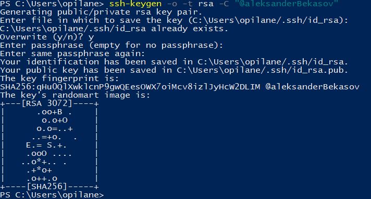Click the "Enter same passphrase again:" prompt
This screenshot has width=371, height=199.
coord(72,54)
